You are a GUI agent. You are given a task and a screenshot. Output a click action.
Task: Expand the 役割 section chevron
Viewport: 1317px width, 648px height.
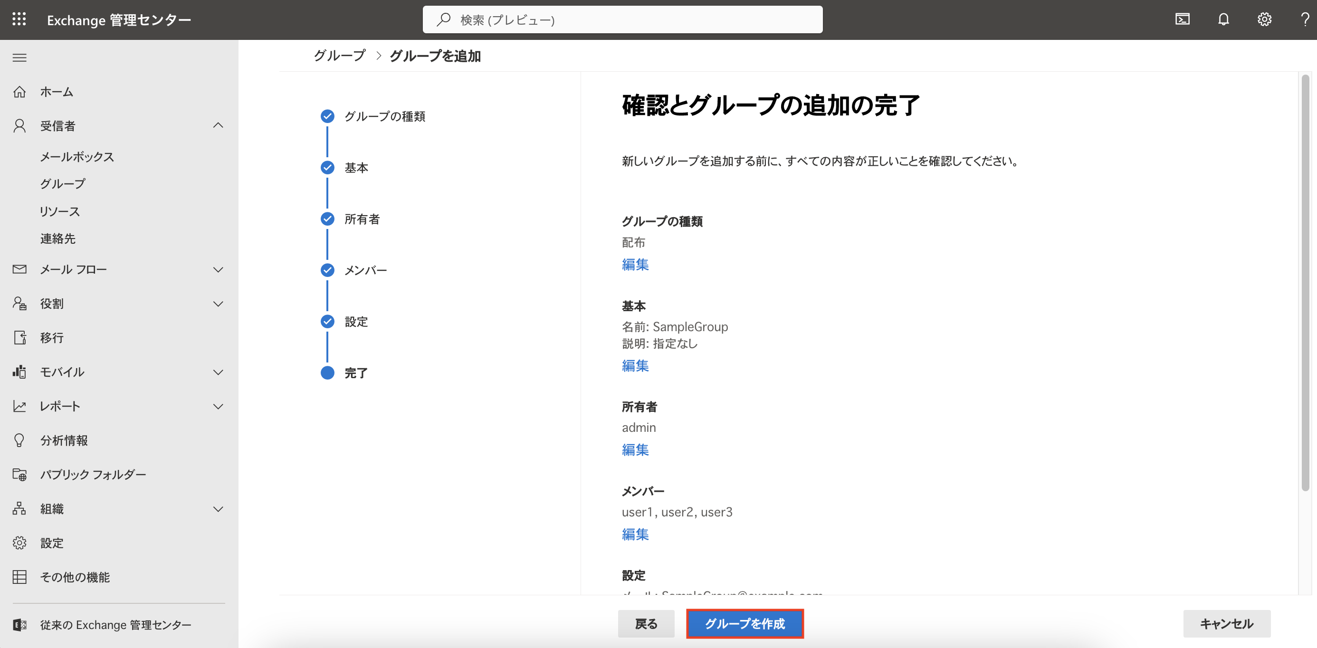(x=218, y=304)
